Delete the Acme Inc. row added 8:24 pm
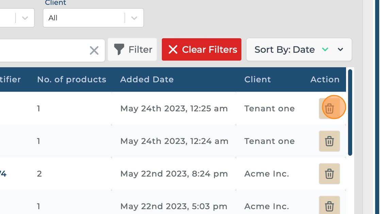Screen dimensions: 381x214 pyautogui.click(x=329, y=174)
